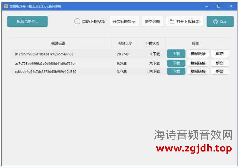Download the 29.2MB video
This screenshot has height=168, width=239.
tap(176, 54)
